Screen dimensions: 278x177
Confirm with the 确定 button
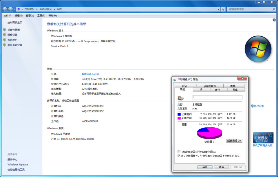205,167
